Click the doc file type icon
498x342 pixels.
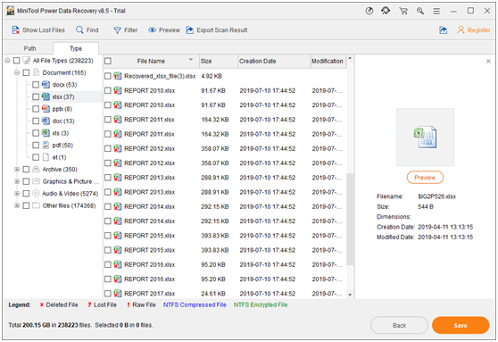[46, 121]
